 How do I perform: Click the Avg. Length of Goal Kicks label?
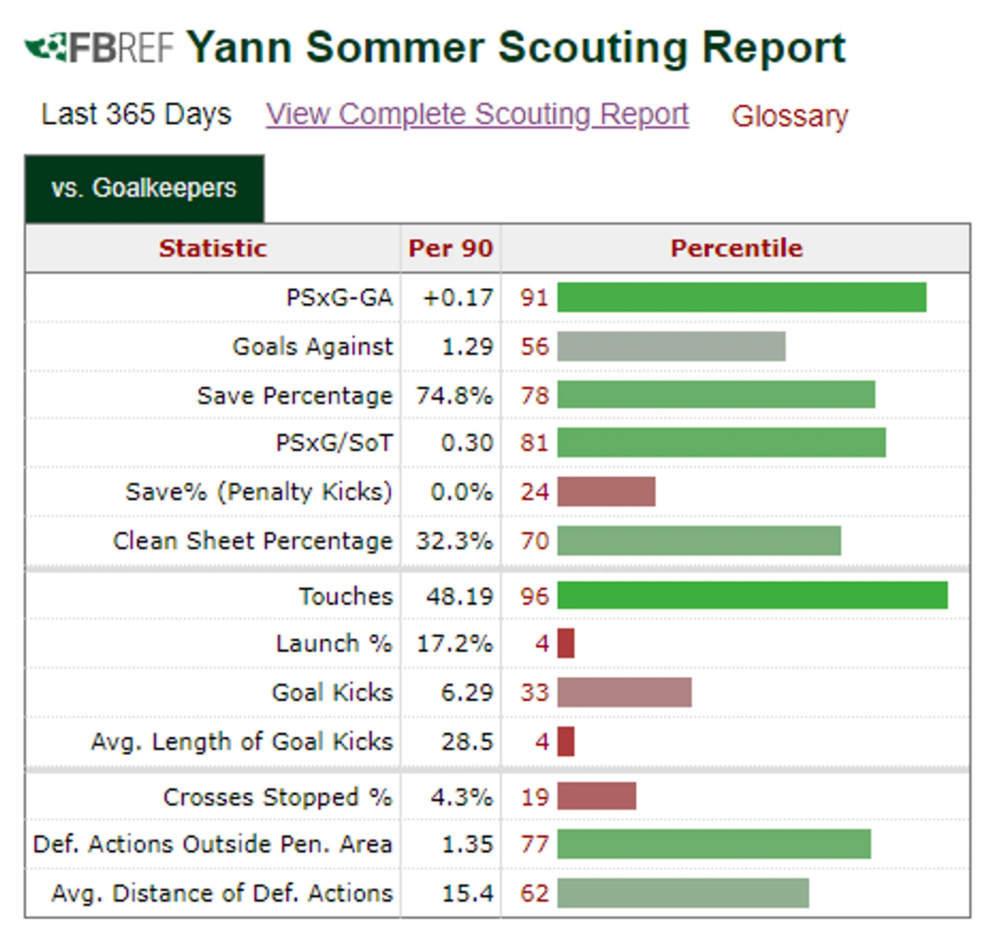click(242, 742)
